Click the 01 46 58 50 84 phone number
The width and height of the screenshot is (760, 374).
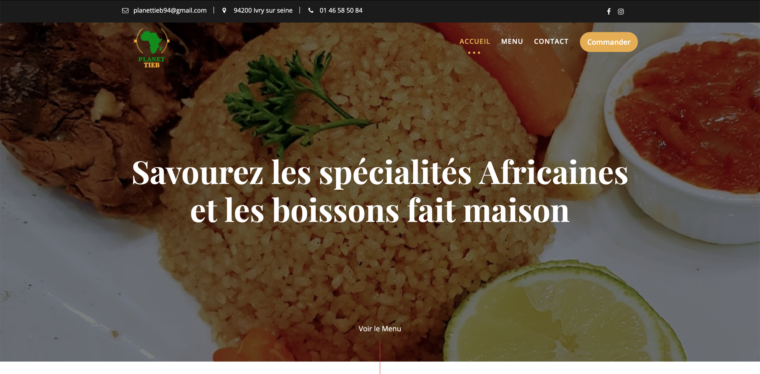pos(341,10)
